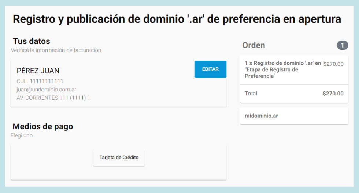
Task: Select Tarjeta de Crédito payment method
Action: click(119, 158)
